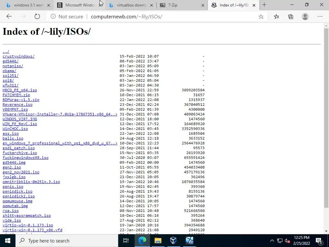Download omnitribblix-0m25lx.3.iso
The image size is (329, 247).
point(31,182)
